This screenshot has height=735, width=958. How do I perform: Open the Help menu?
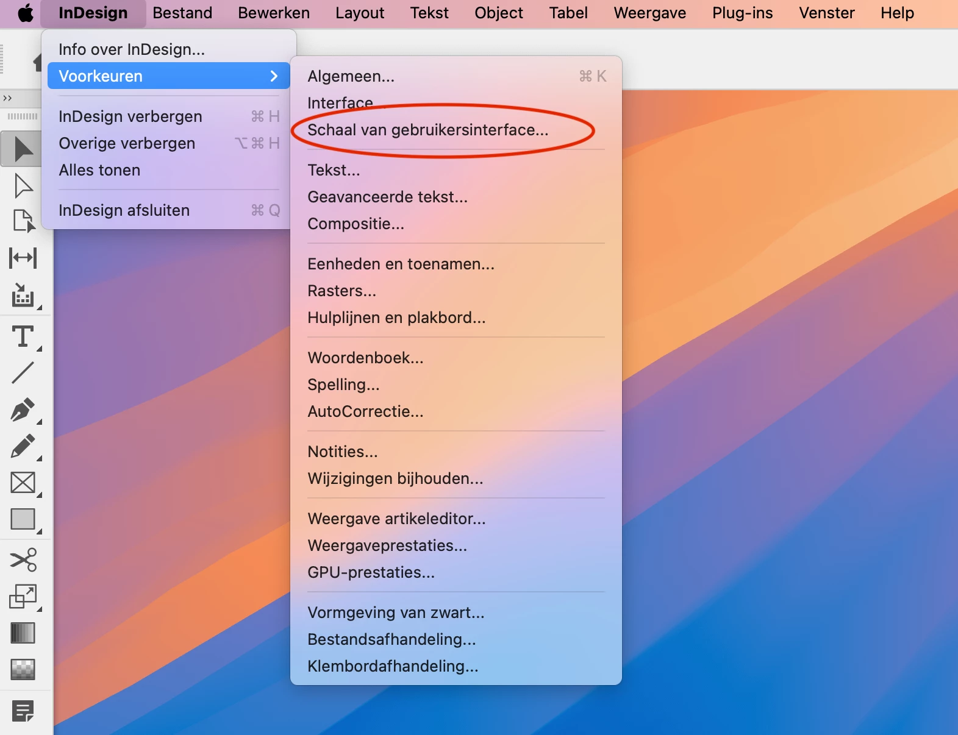(897, 13)
